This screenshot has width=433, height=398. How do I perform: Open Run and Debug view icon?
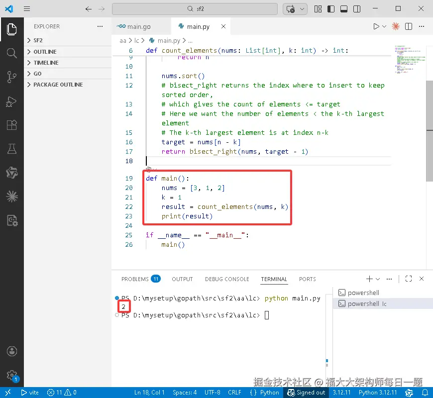(x=11, y=101)
